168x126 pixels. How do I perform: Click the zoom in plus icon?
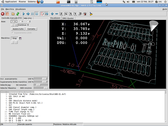[52, 13]
